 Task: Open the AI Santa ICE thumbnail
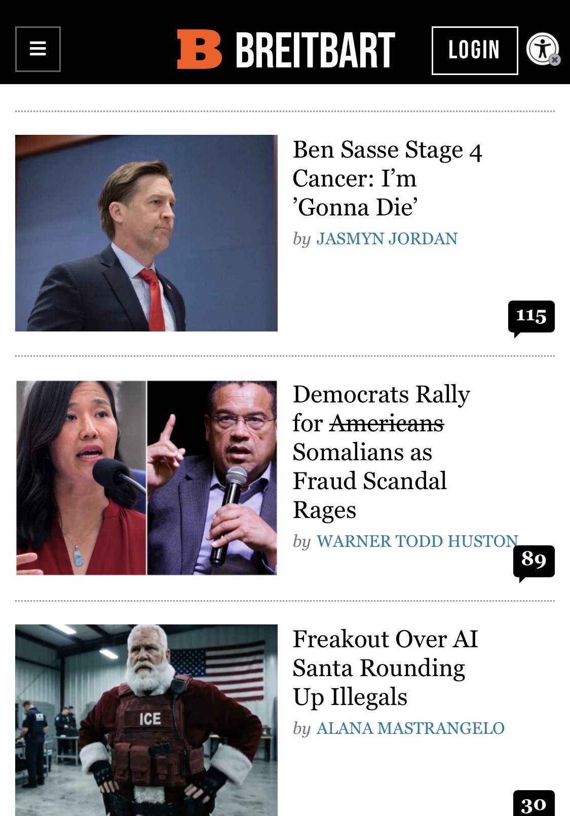coord(146,720)
